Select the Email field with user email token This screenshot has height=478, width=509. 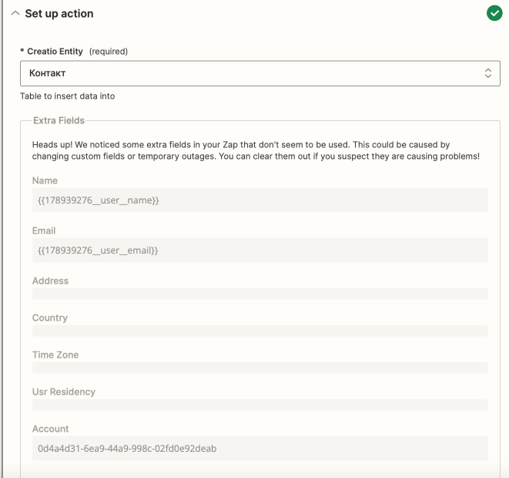[260, 250]
